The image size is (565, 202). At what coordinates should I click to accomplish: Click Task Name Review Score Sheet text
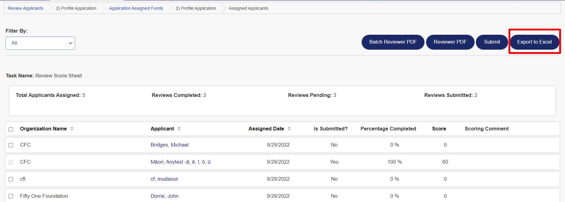44,76
